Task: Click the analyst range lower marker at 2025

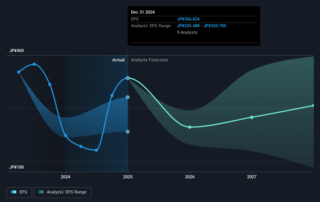Action: [127, 132]
